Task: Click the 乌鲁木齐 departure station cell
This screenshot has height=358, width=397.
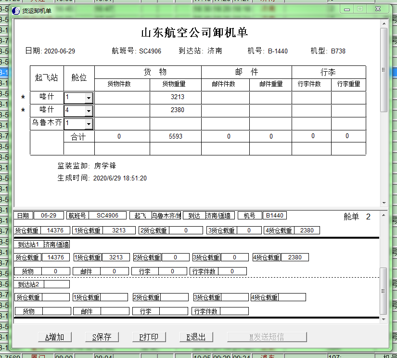Action: coord(47,123)
